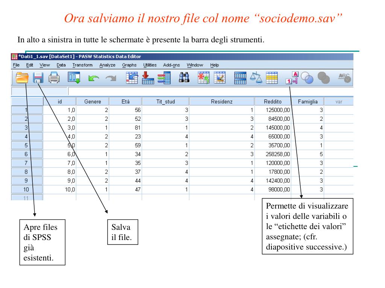Click the cell name box below toolbar
The height and width of the screenshot is (288, 385).
pyautogui.click(x=39, y=91)
